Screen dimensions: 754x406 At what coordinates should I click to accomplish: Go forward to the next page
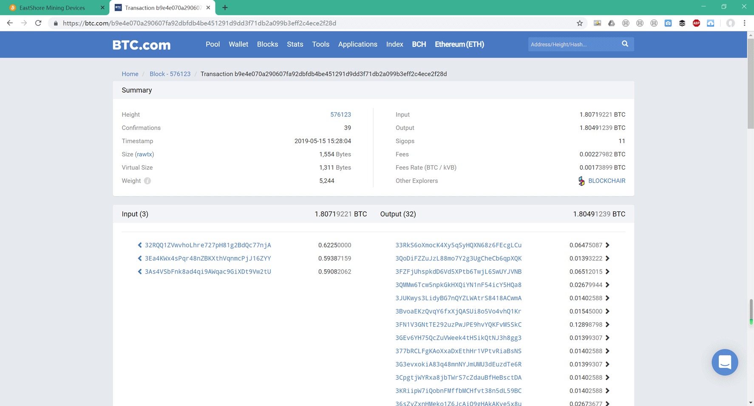(24, 23)
